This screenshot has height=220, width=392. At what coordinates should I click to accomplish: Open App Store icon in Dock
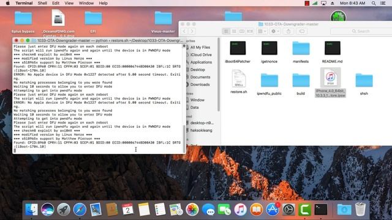tap(273, 209)
